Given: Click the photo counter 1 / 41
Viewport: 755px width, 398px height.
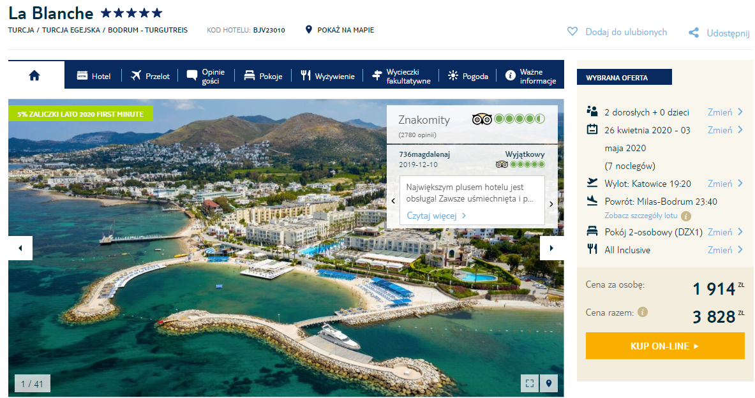Looking at the screenshot, I should click(33, 383).
